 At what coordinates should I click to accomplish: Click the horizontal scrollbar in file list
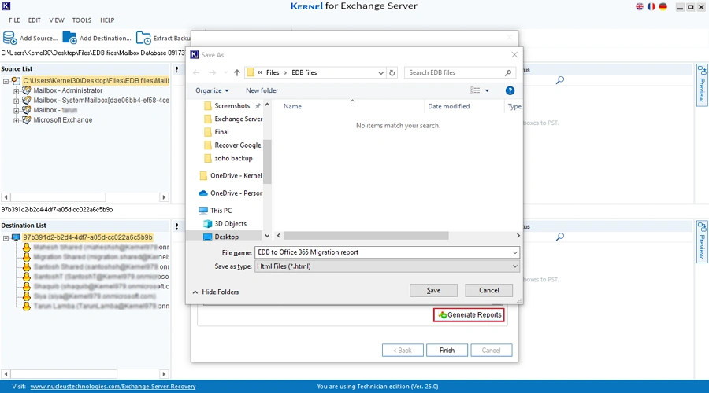coord(366,236)
